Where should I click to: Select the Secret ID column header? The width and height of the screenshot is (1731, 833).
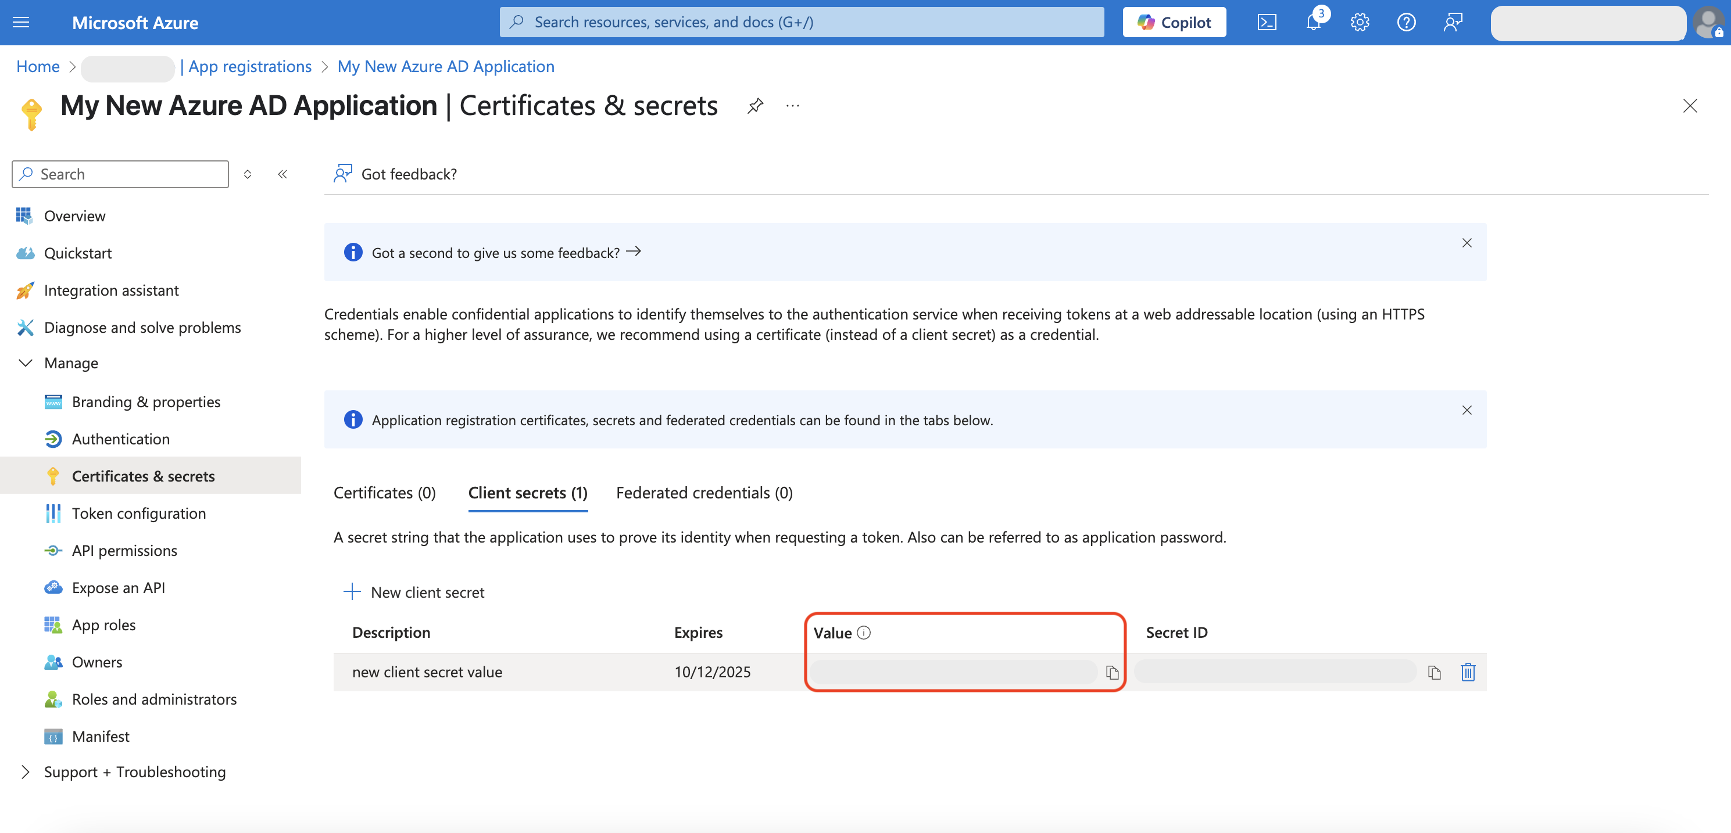point(1176,632)
